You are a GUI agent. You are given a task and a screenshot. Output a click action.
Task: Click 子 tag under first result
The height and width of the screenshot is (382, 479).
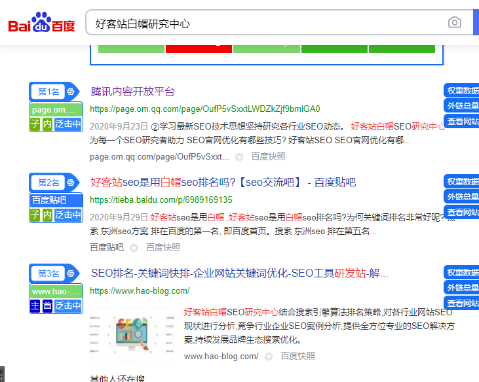pos(35,124)
